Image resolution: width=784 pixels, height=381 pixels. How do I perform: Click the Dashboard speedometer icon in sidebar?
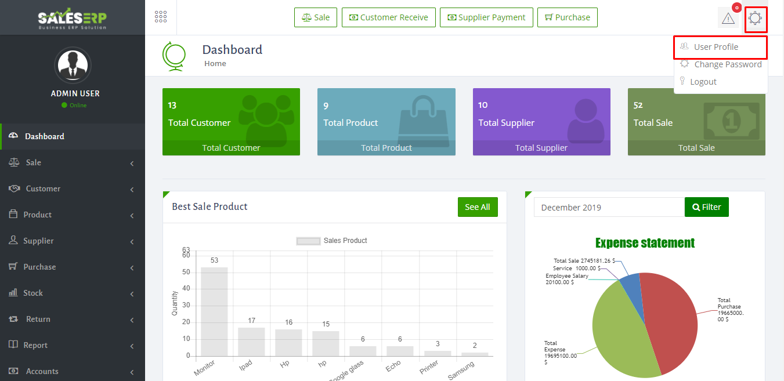click(x=13, y=136)
